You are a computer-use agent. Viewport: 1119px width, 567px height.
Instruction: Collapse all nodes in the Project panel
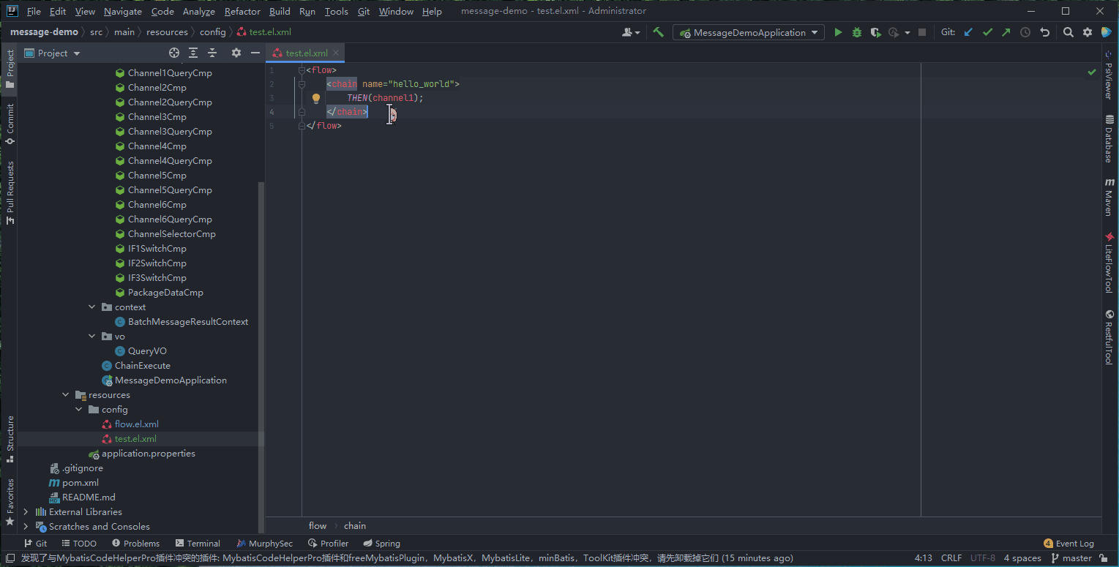point(212,53)
